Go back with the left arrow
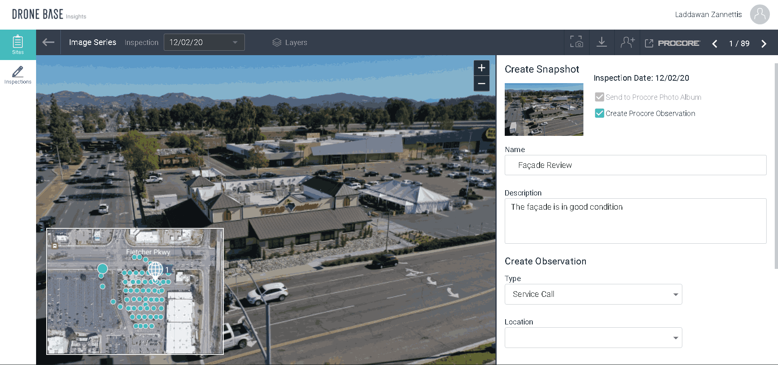Screen dimensions: 778x365 48,42
